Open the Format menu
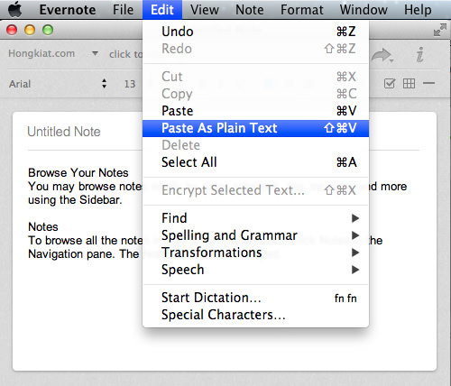 click(302, 10)
